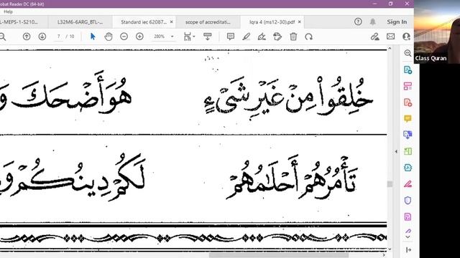Open the share link icon

click(374, 37)
